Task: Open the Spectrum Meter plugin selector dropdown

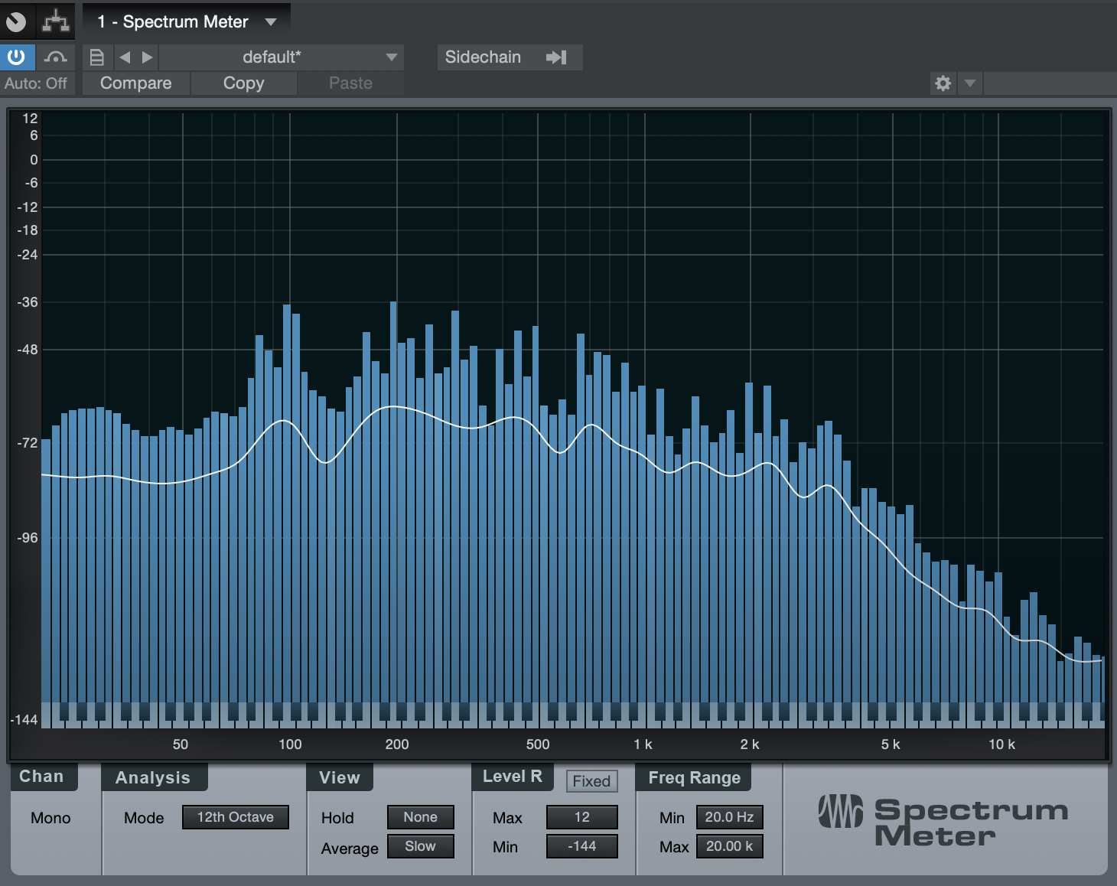Action: click(271, 22)
